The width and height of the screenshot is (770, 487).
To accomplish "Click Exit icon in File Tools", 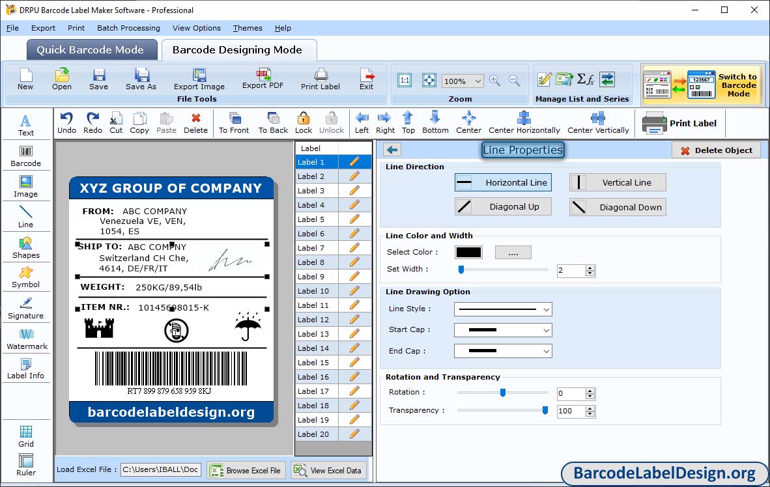I will point(366,79).
